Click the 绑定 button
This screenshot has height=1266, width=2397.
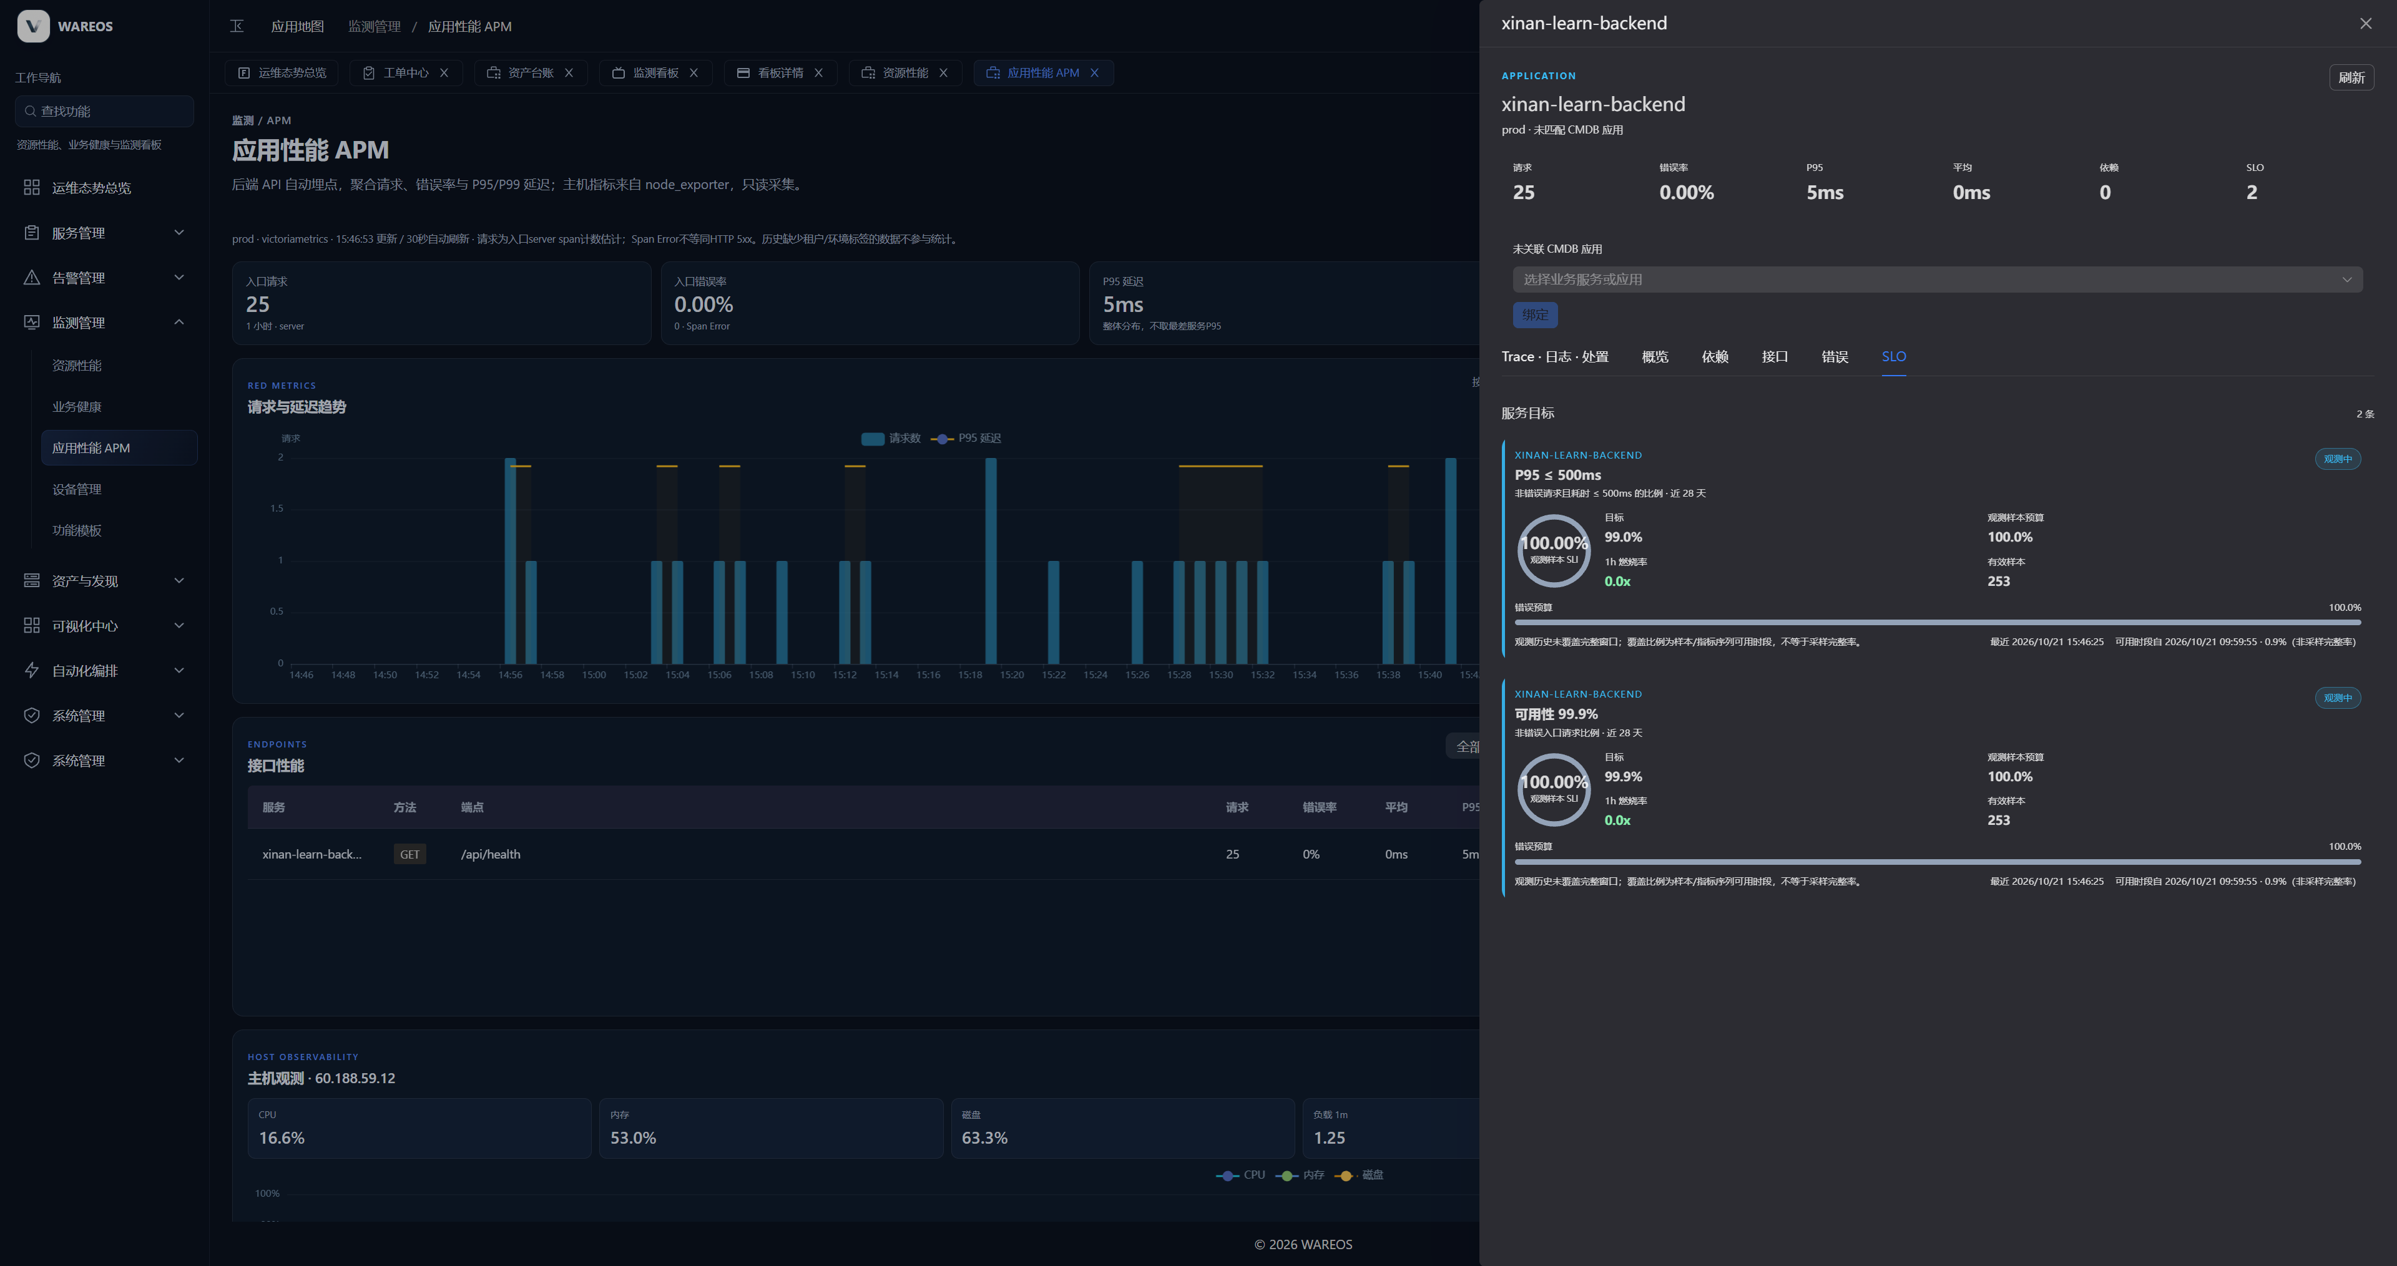pos(1536,314)
